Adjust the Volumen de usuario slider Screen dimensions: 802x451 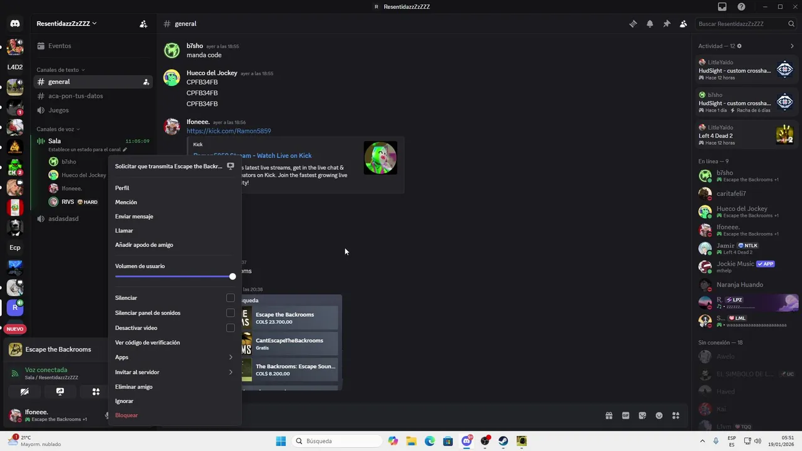pyautogui.click(x=174, y=276)
